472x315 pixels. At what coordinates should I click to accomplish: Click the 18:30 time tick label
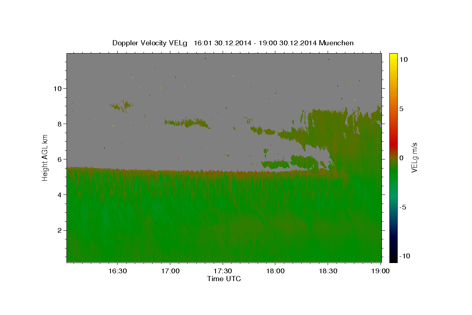click(x=328, y=271)
